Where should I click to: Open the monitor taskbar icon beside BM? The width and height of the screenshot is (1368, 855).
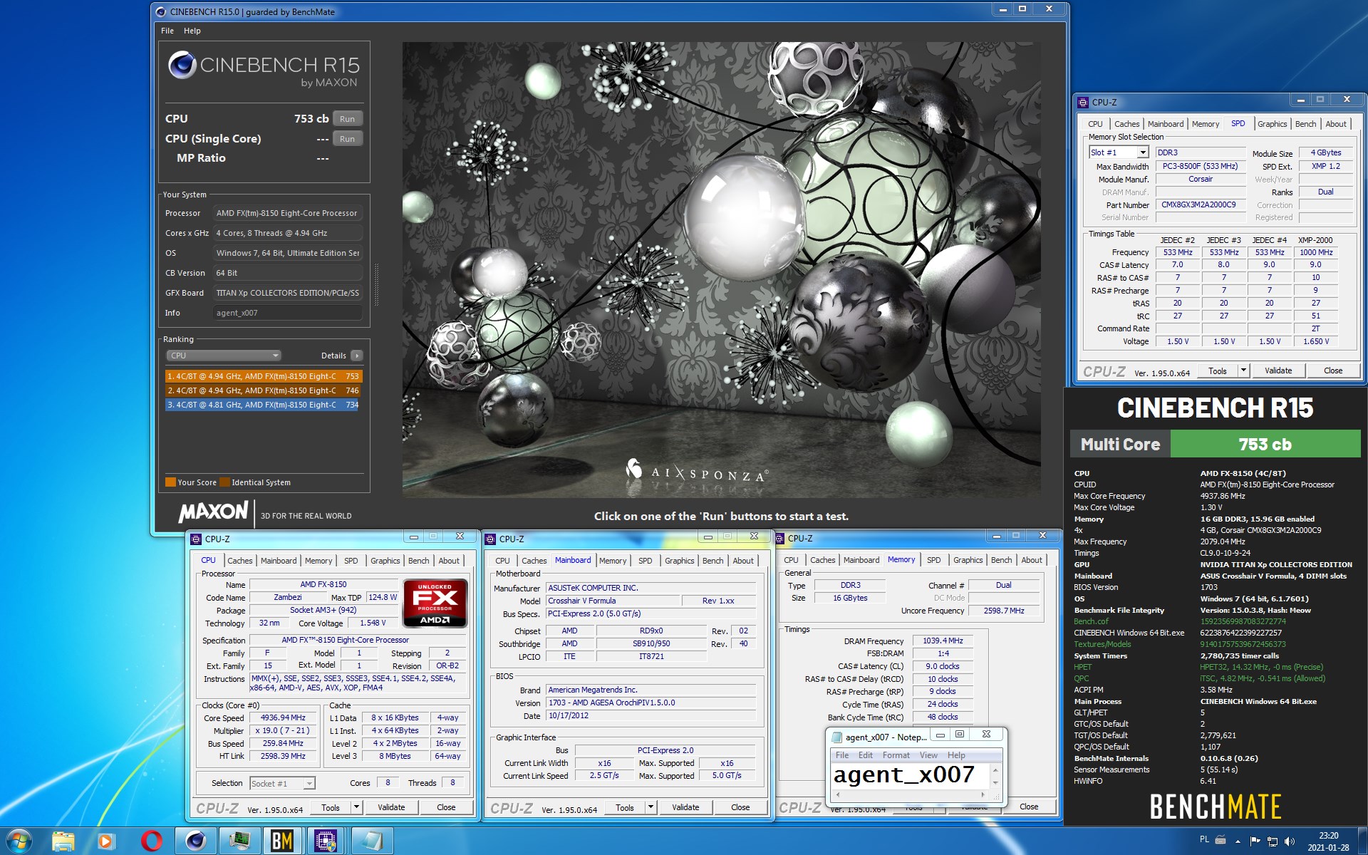point(239,841)
